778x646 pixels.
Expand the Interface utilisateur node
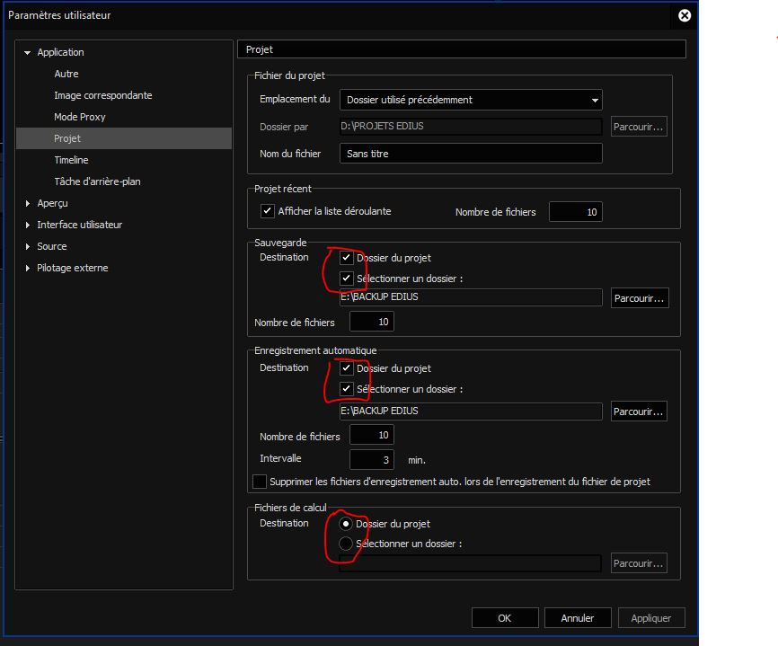(x=28, y=225)
